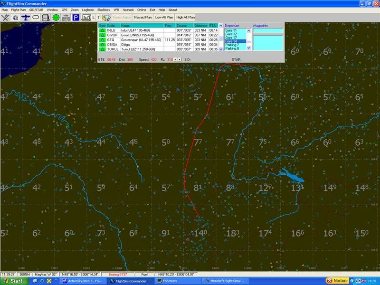Switch to ActiveSky2004.5 taskbar window

83,281
